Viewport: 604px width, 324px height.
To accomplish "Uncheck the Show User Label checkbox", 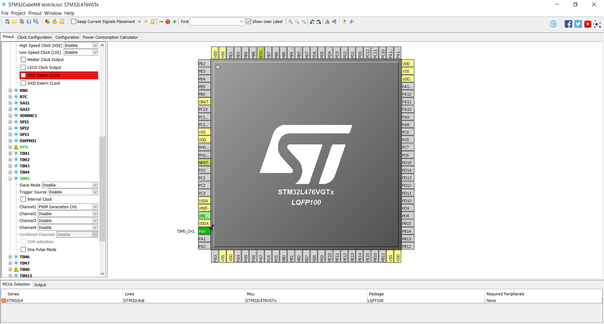I will click(248, 22).
